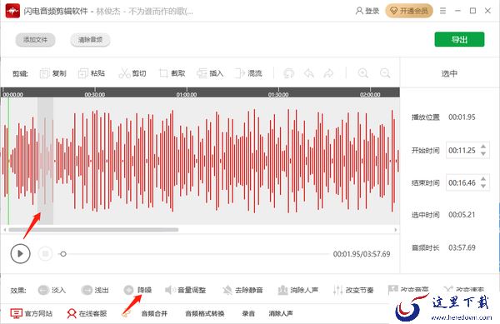Click the gray selected region in waveform

click(x=45, y=161)
